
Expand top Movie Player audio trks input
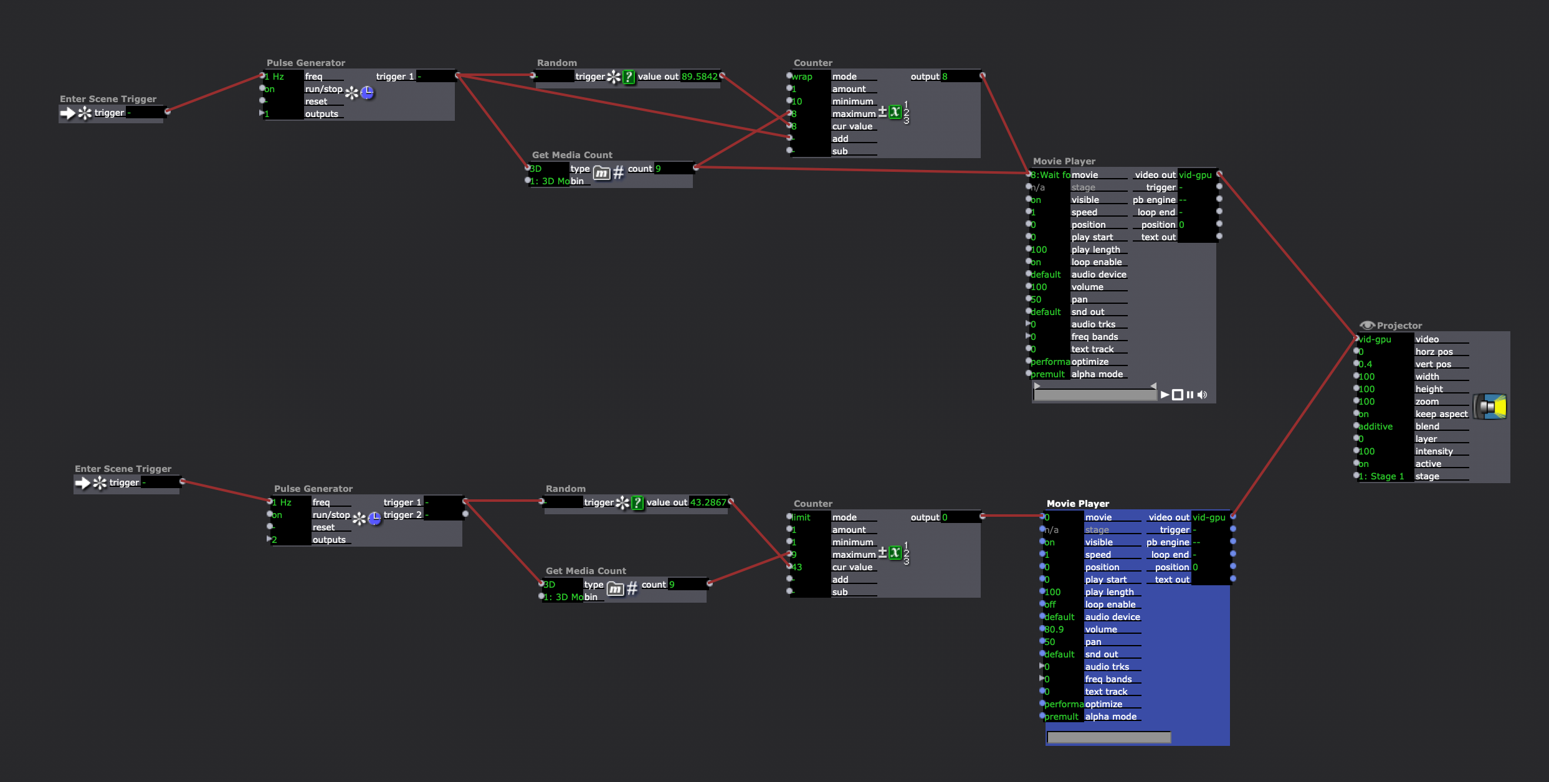[1028, 324]
